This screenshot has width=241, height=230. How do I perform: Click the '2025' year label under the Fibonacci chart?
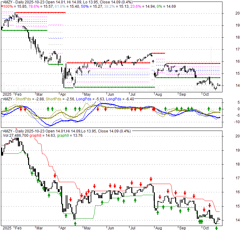tap(7, 94)
